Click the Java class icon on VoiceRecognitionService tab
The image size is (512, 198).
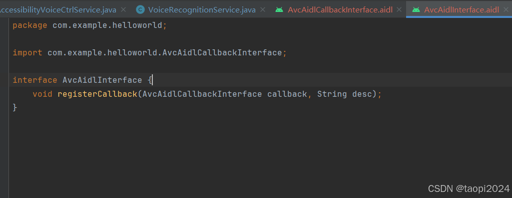(x=140, y=10)
